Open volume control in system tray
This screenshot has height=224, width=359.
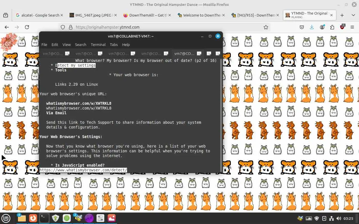(339, 218)
